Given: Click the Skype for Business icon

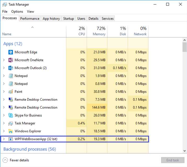Looking at the screenshot, I should pyautogui.click(x=11, y=115).
